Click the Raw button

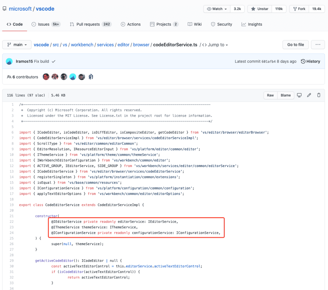[x=270, y=95]
